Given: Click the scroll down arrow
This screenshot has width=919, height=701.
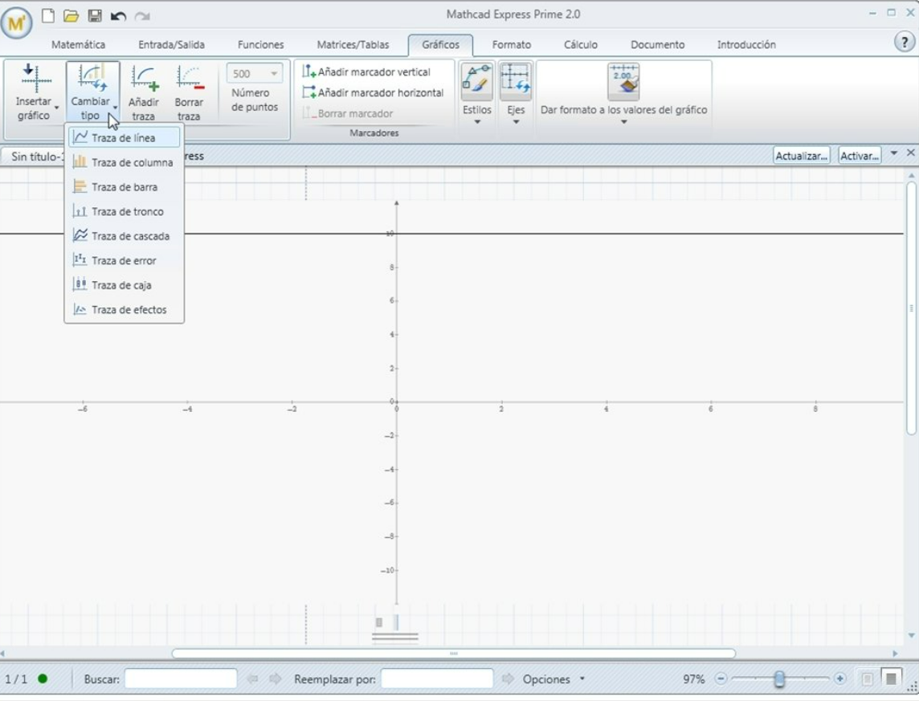Looking at the screenshot, I should coord(912,635).
